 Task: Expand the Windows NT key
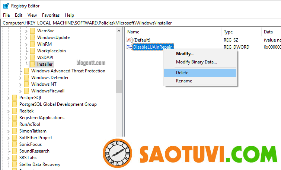[20, 84]
